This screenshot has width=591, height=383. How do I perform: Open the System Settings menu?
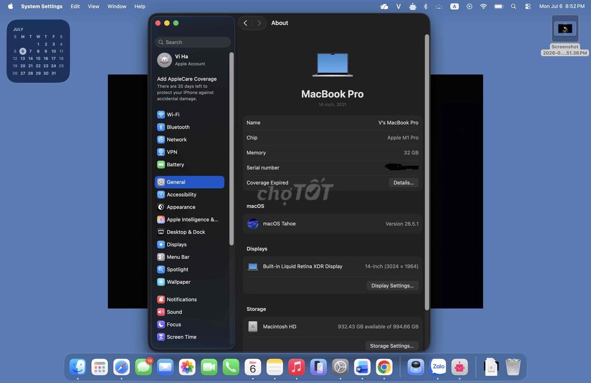[42, 6]
